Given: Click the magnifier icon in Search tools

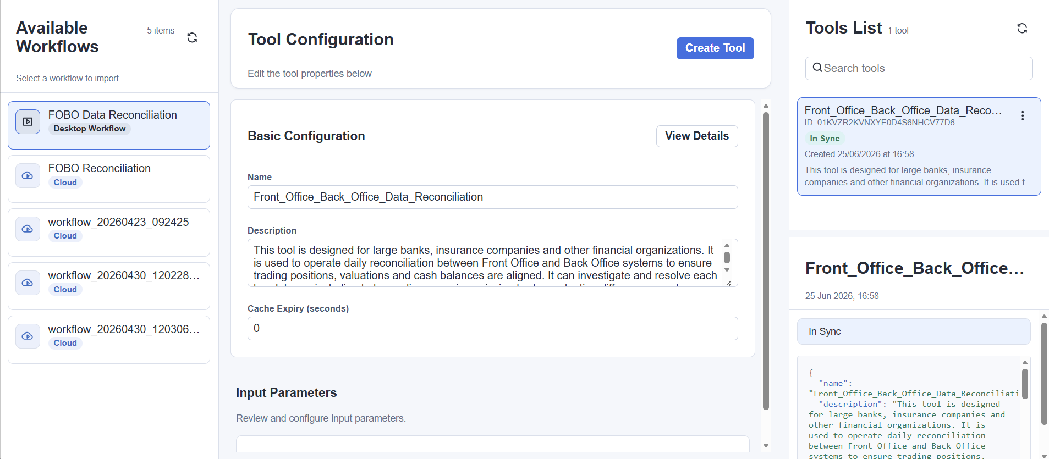Looking at the screenshot, I should pyautogui.click(x=817, y=68).
